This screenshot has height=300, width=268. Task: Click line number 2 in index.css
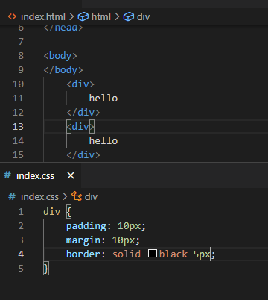tap(21, 226)
